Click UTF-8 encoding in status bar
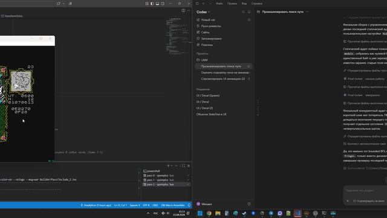This screenshot has width=387, height=218. pyautogui.click(x=146, y=205)
